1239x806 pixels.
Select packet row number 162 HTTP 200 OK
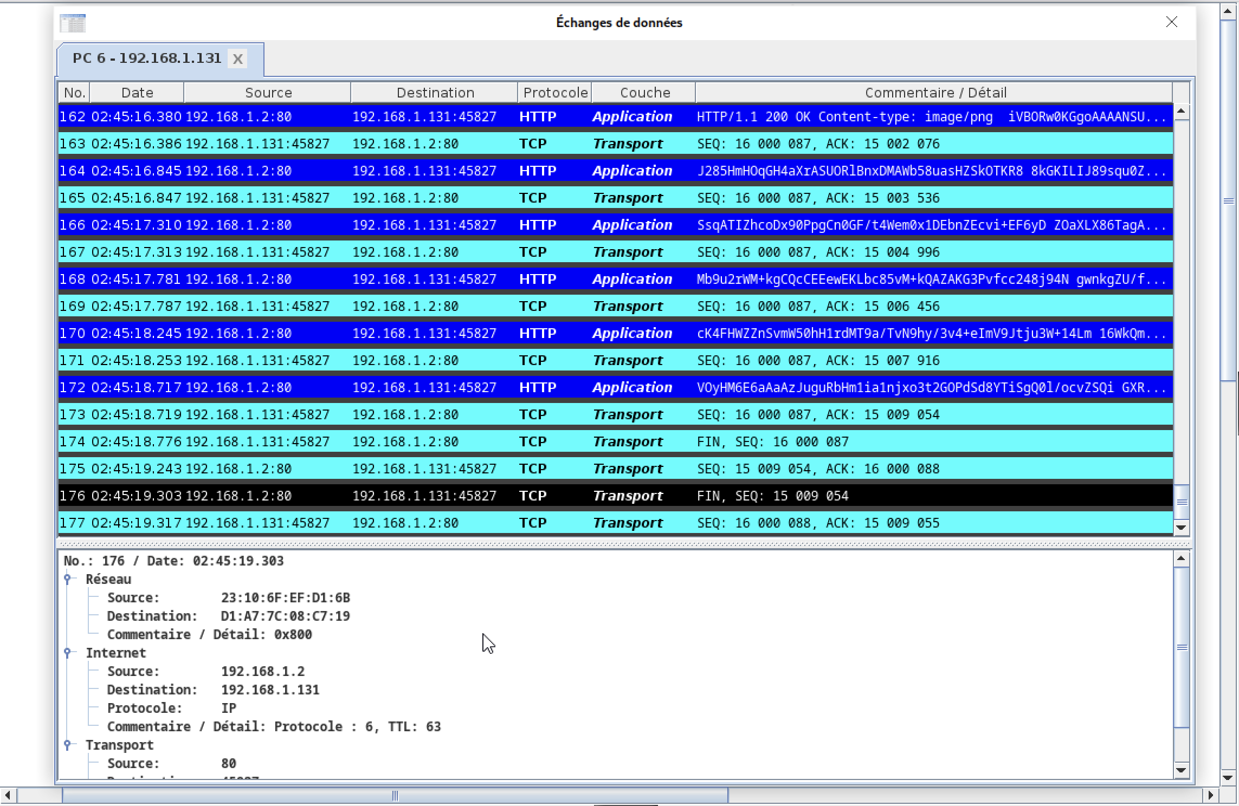coord(615,117)
